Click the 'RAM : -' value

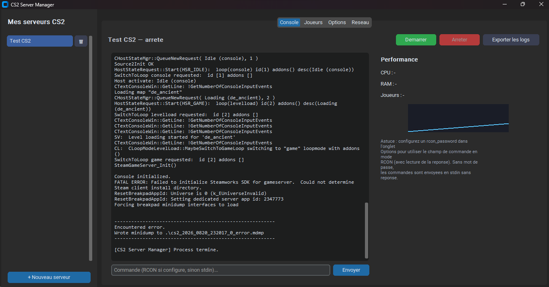389,84
